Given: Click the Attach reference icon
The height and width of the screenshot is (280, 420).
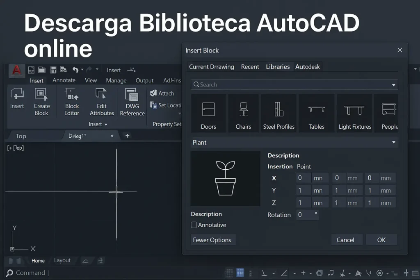Looking at the screenshot, I should [153, 93].
